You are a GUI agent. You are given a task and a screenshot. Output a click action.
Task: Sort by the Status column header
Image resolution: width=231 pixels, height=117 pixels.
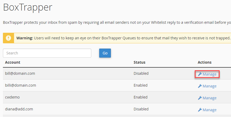(x=139, y=62)
